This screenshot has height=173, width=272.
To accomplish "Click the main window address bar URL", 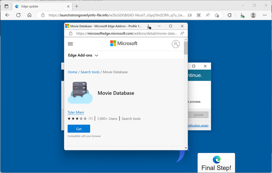I will click(x=116, y=15).
